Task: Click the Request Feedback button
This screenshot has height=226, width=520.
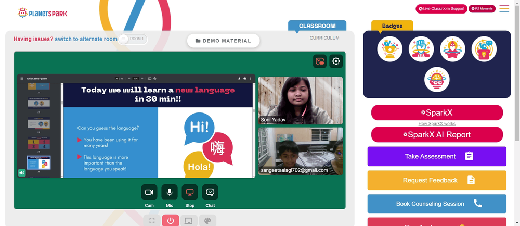Action: (437, 180)
